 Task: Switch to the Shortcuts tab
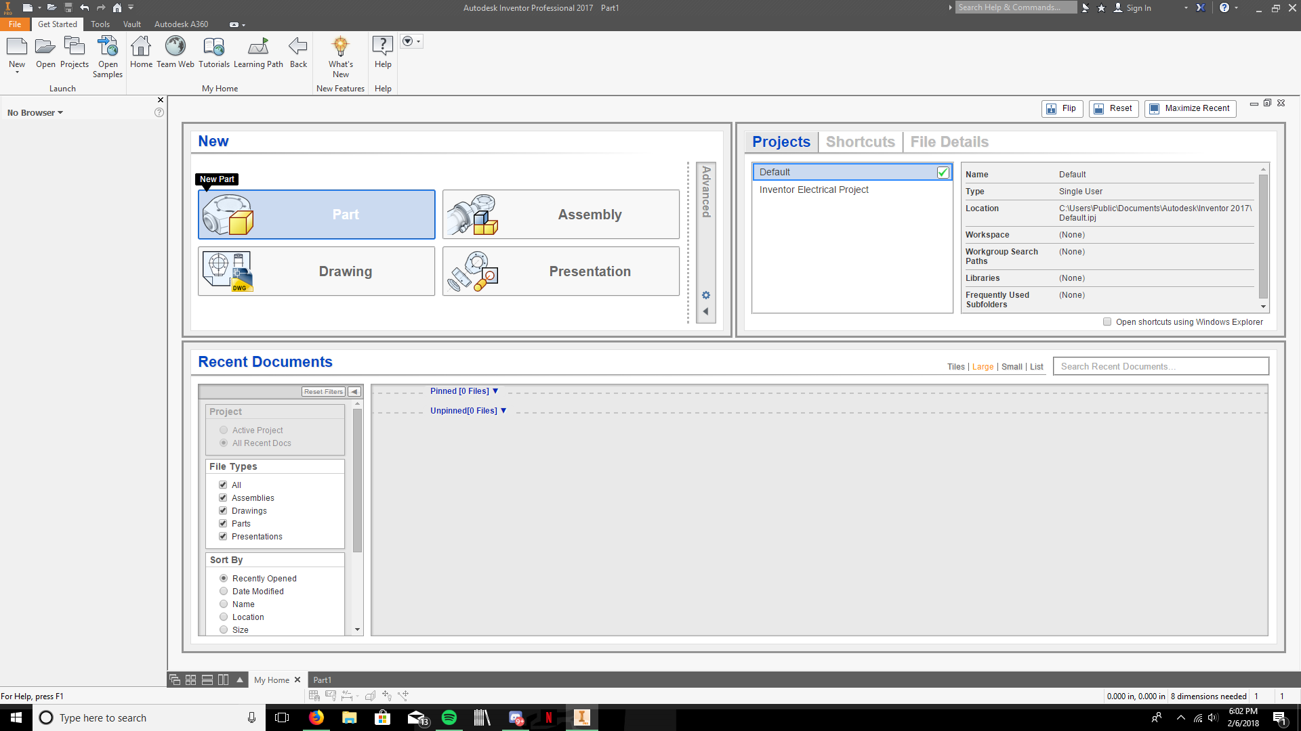click(860, 142)
